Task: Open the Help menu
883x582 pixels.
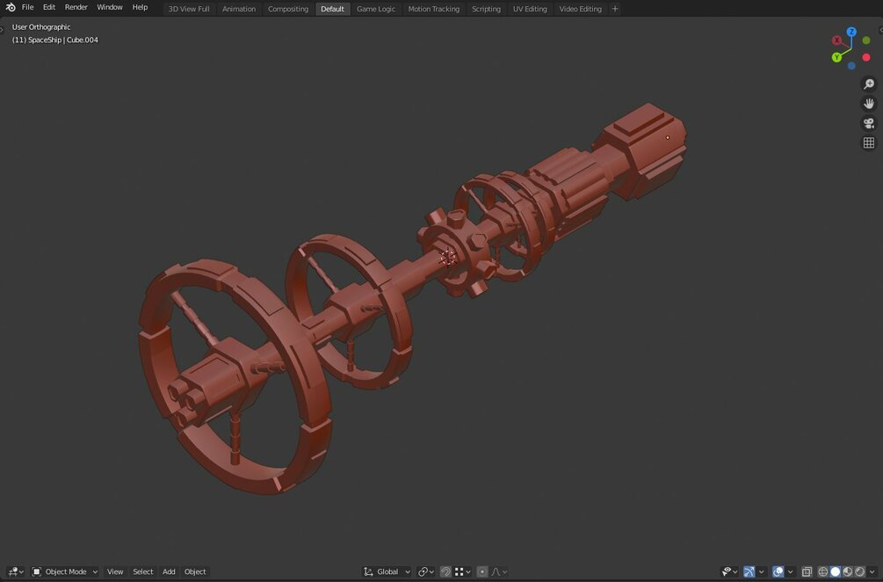Action: click(140, 7)
